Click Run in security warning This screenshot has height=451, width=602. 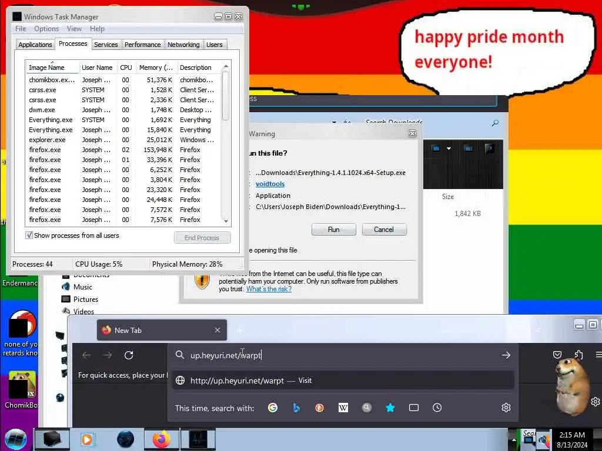(334, 230)
